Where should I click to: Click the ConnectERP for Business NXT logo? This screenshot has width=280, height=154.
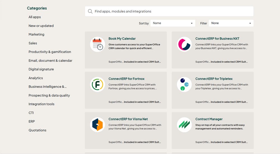(184, 44)
